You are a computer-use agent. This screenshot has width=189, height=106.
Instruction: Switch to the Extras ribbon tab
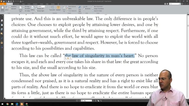point(53,4)
